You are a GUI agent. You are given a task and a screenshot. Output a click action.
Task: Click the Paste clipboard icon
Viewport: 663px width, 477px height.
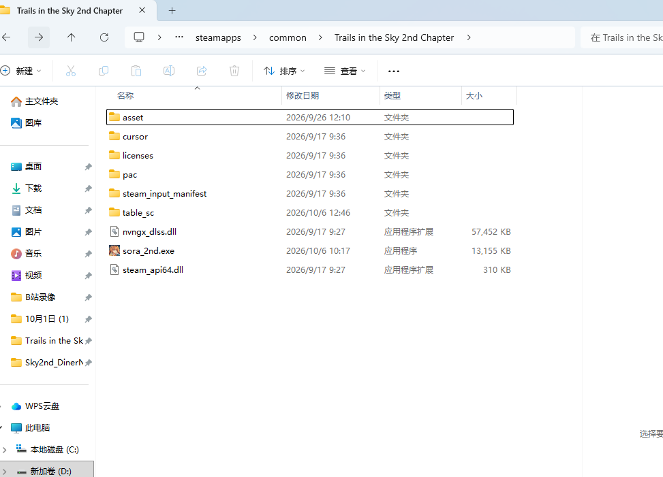coord(136,71)
